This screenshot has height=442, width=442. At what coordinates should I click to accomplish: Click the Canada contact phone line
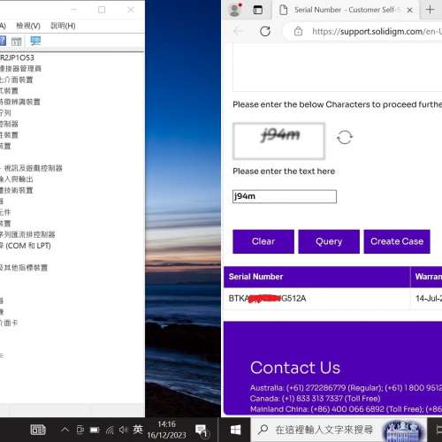point(315,399)
